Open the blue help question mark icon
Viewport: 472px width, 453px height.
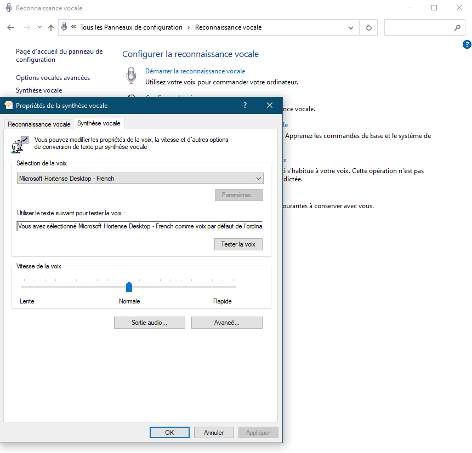(467, 44)
